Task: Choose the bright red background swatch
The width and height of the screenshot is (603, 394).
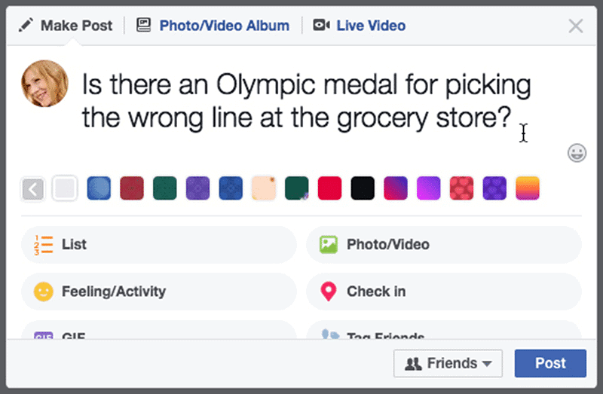Action: click(329, 188)
